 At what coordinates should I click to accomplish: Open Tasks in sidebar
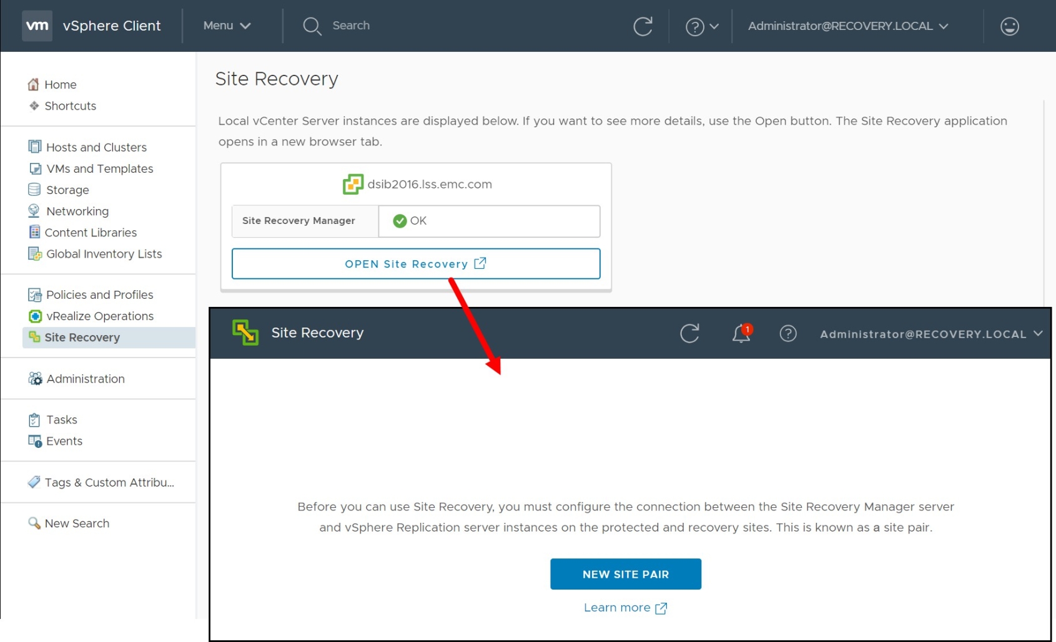pyautogui.click(x=61, y=419)
